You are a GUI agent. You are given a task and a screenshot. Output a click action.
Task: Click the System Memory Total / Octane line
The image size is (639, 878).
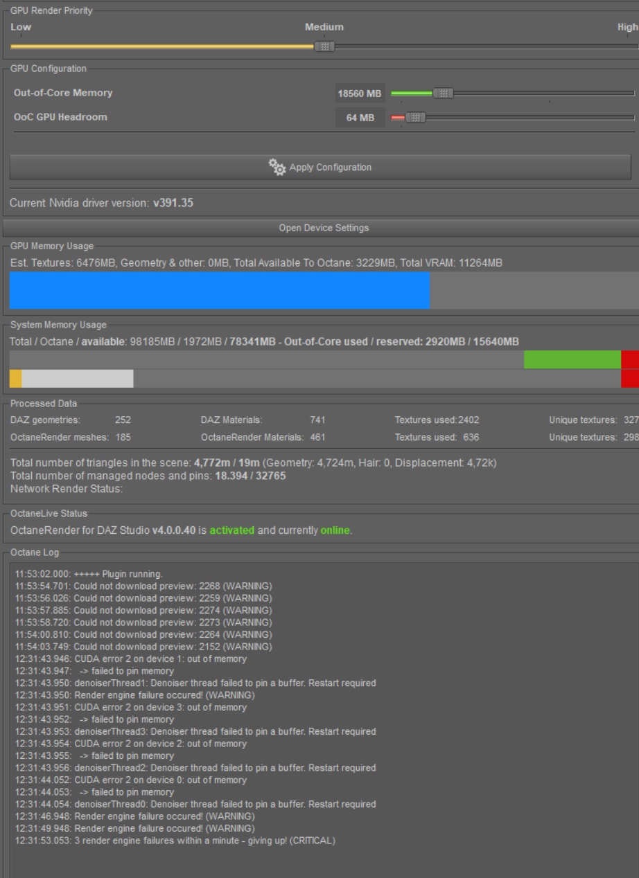click(264, 342)
